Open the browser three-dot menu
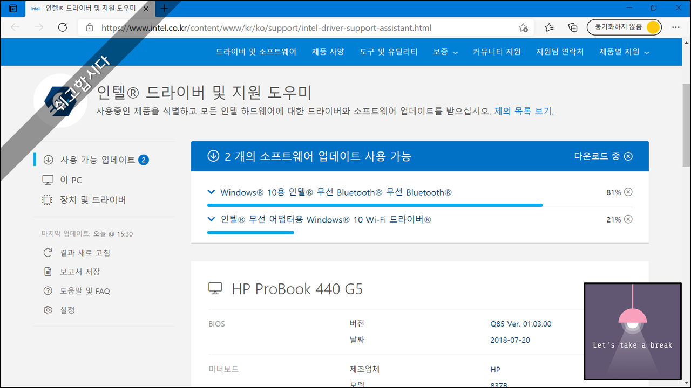Viewport: 691px width, 388px height. tap(676, 27)
